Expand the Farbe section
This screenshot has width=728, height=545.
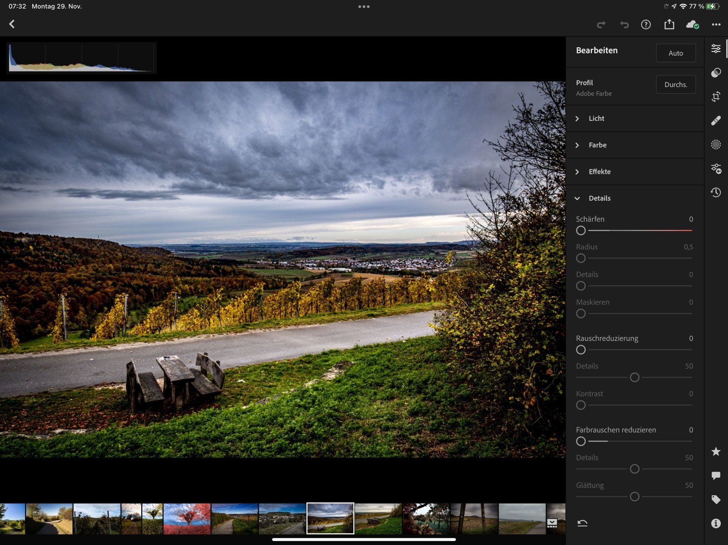[x=597, y=145]
